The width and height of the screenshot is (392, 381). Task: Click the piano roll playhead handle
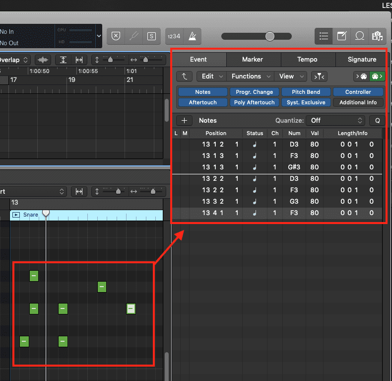click(46, 213)
